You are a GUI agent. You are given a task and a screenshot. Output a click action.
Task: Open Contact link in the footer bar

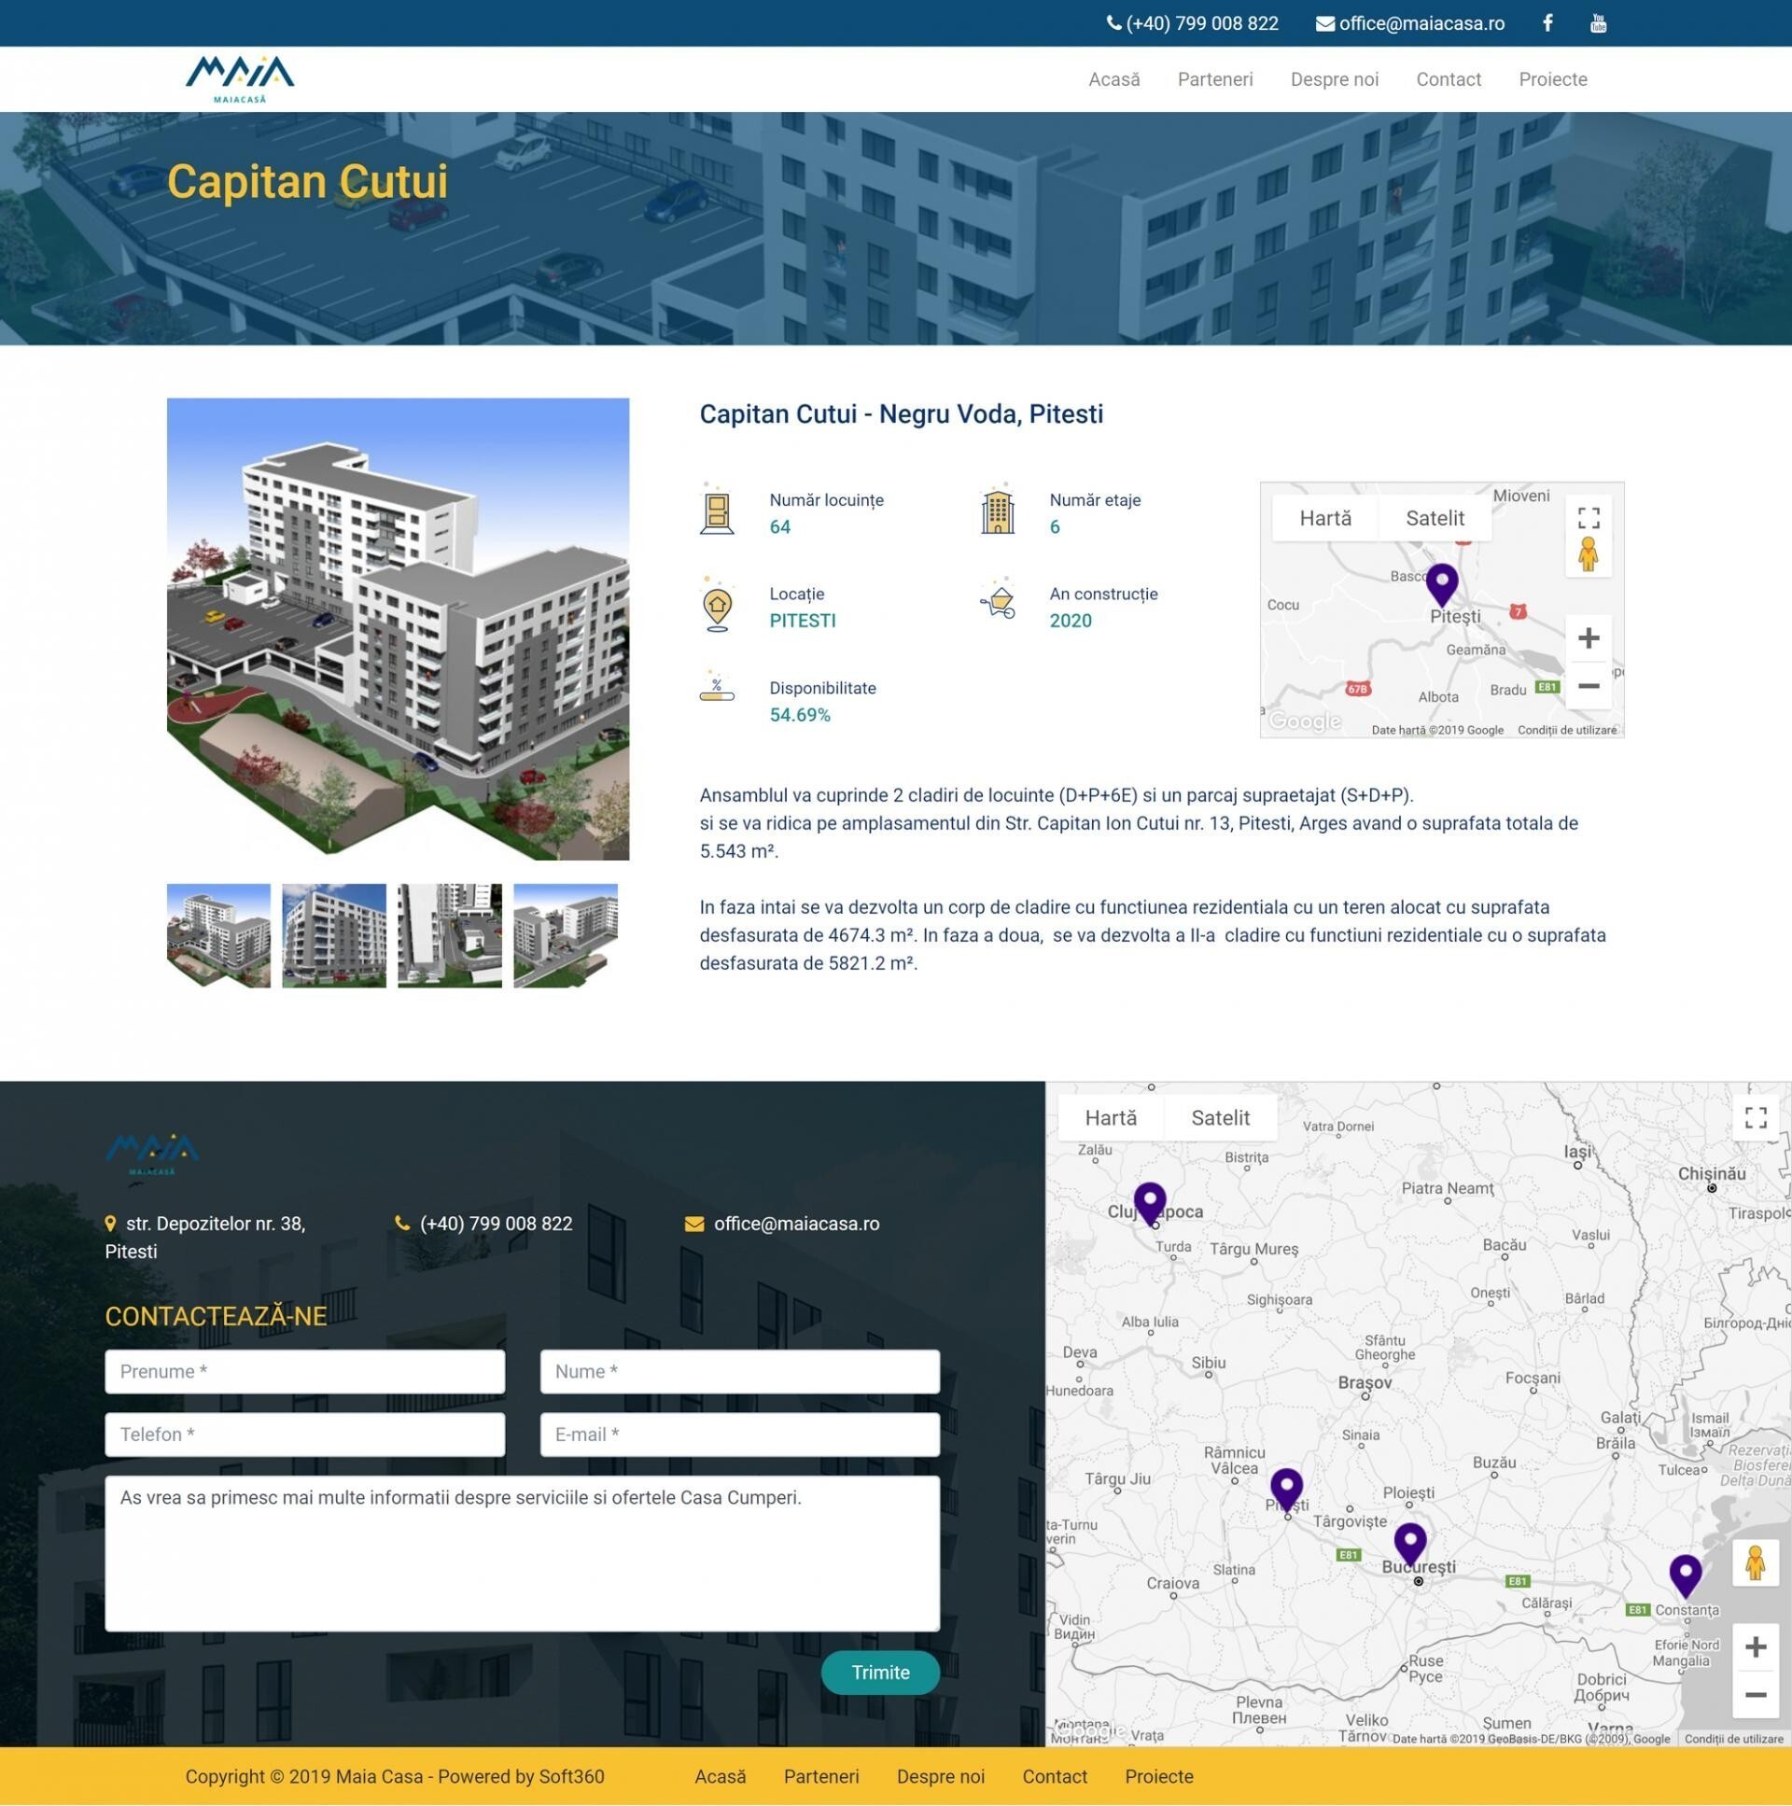pyautogui.click(x=1055, y=1776)
